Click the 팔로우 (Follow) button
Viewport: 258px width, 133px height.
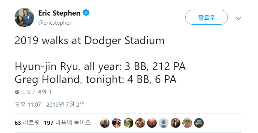(x=206, y=18)
